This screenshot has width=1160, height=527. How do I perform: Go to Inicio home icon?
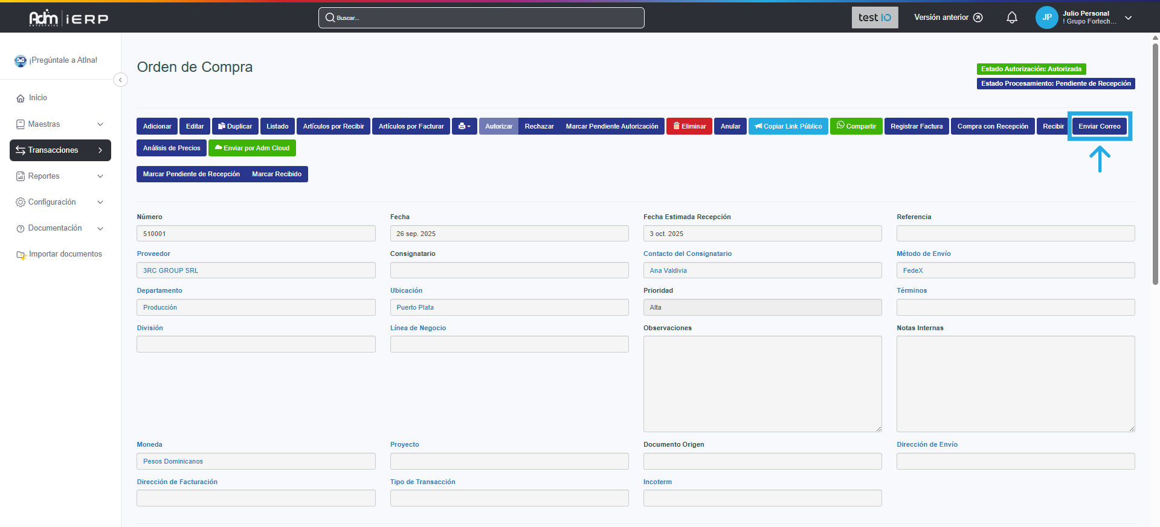tap(21, 98)
